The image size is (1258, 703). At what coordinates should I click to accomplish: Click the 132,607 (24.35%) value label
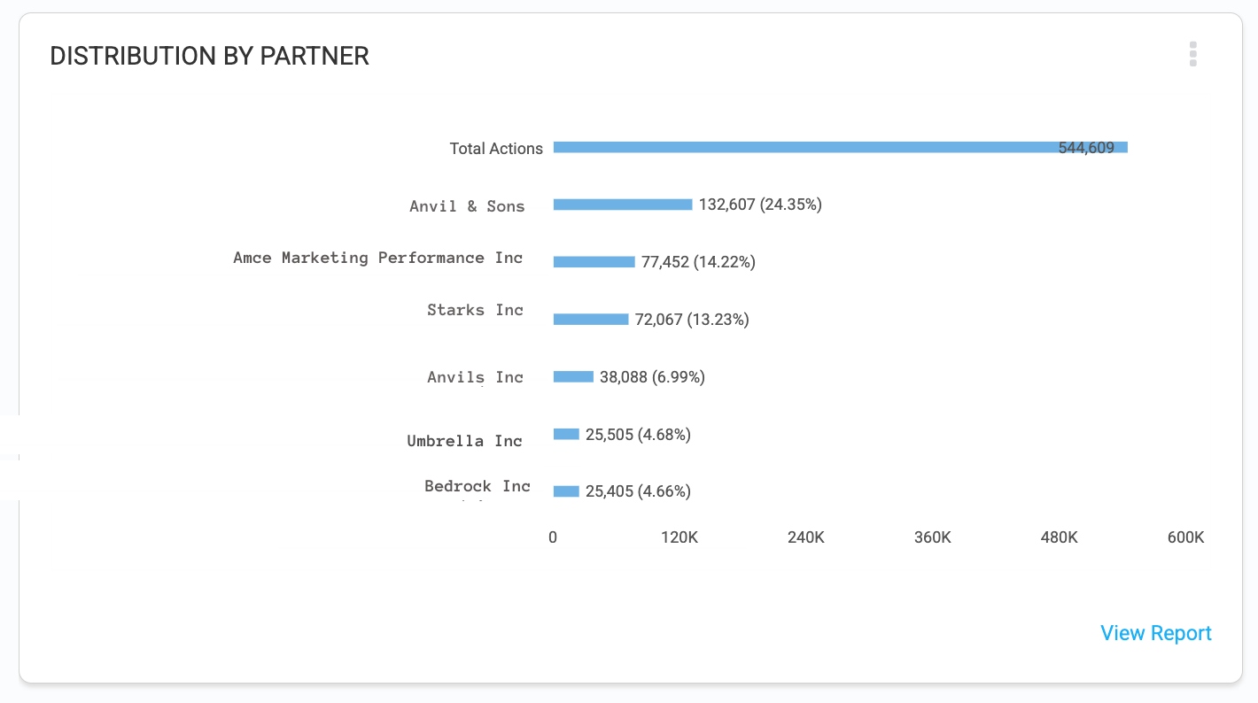coord(760,205)
